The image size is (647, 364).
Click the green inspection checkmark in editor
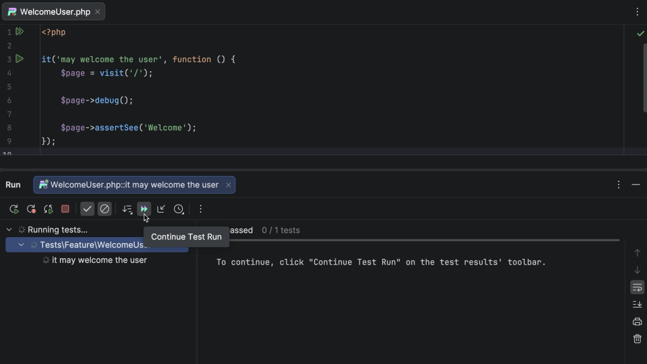coord(640,34)
